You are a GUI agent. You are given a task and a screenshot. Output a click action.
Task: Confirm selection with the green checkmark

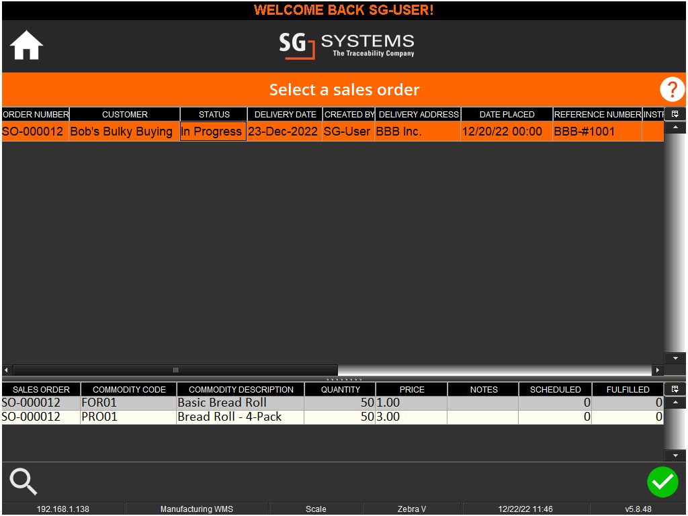click(x=662, y=482)
